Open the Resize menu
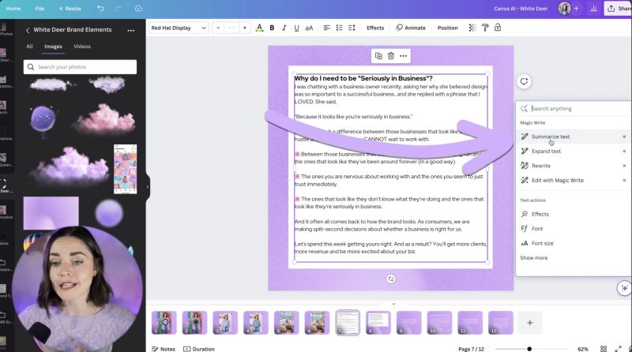 click(x=70, y=9)
